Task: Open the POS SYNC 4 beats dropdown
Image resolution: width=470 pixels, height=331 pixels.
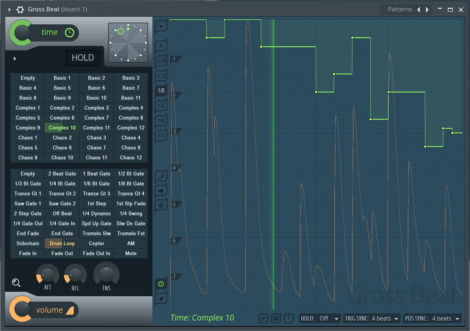Action: tap(432, 319)
